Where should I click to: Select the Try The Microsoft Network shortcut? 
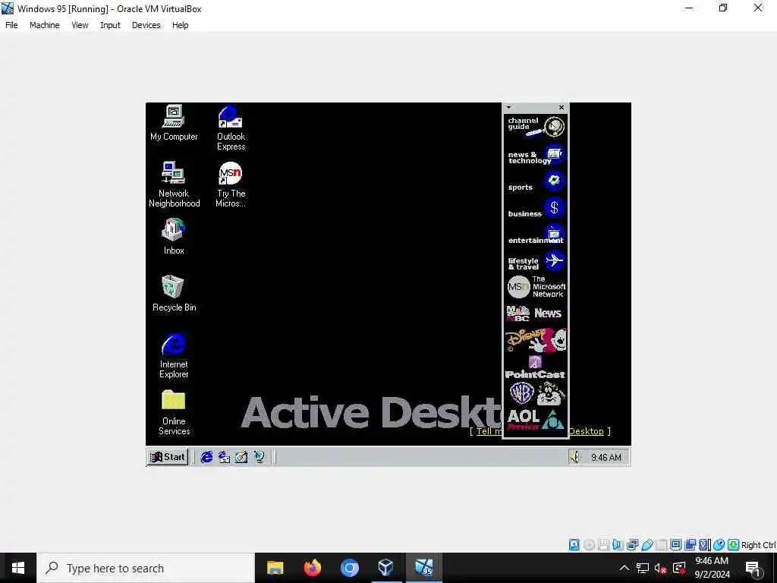pyautogui.click(x=231, y=184)
